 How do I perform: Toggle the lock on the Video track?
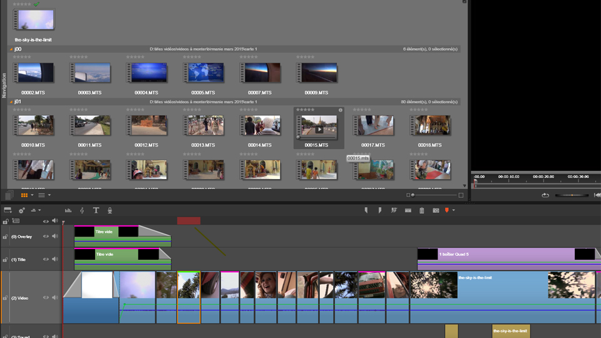point(6,298)
